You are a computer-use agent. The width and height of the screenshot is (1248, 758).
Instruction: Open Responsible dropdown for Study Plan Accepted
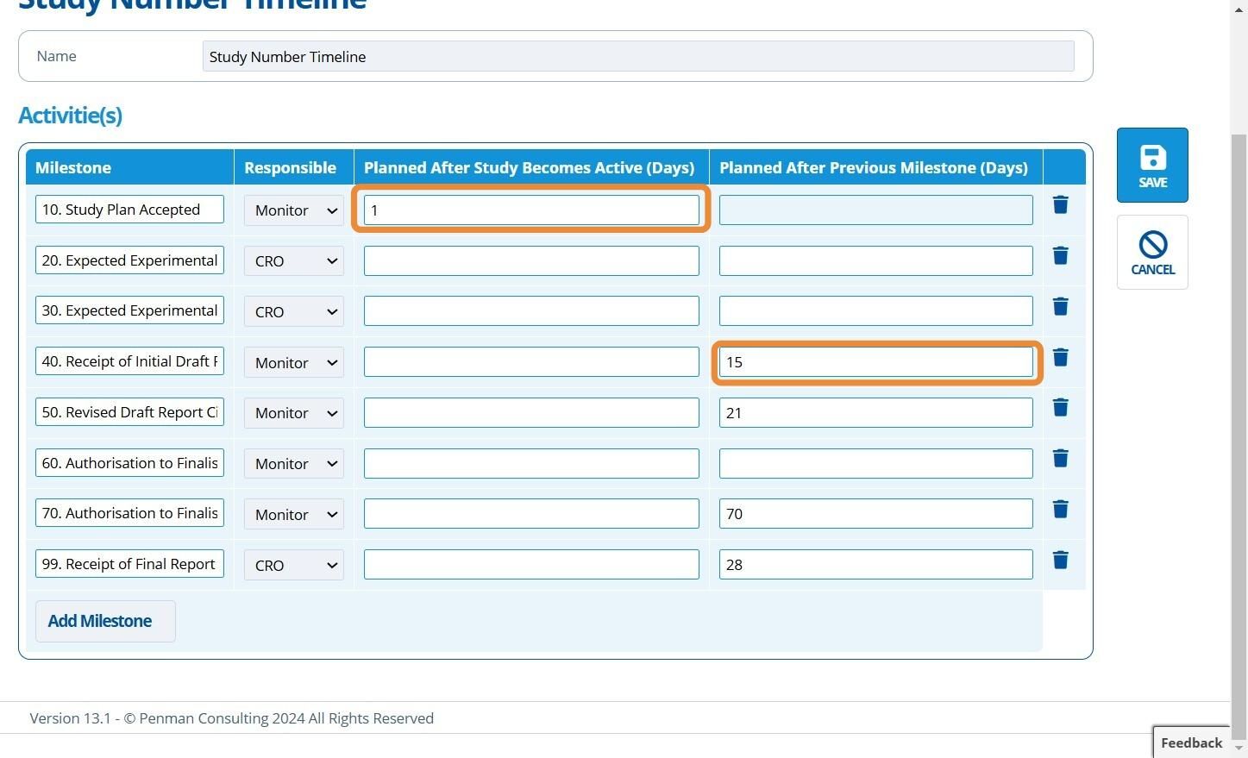point(293,210)
